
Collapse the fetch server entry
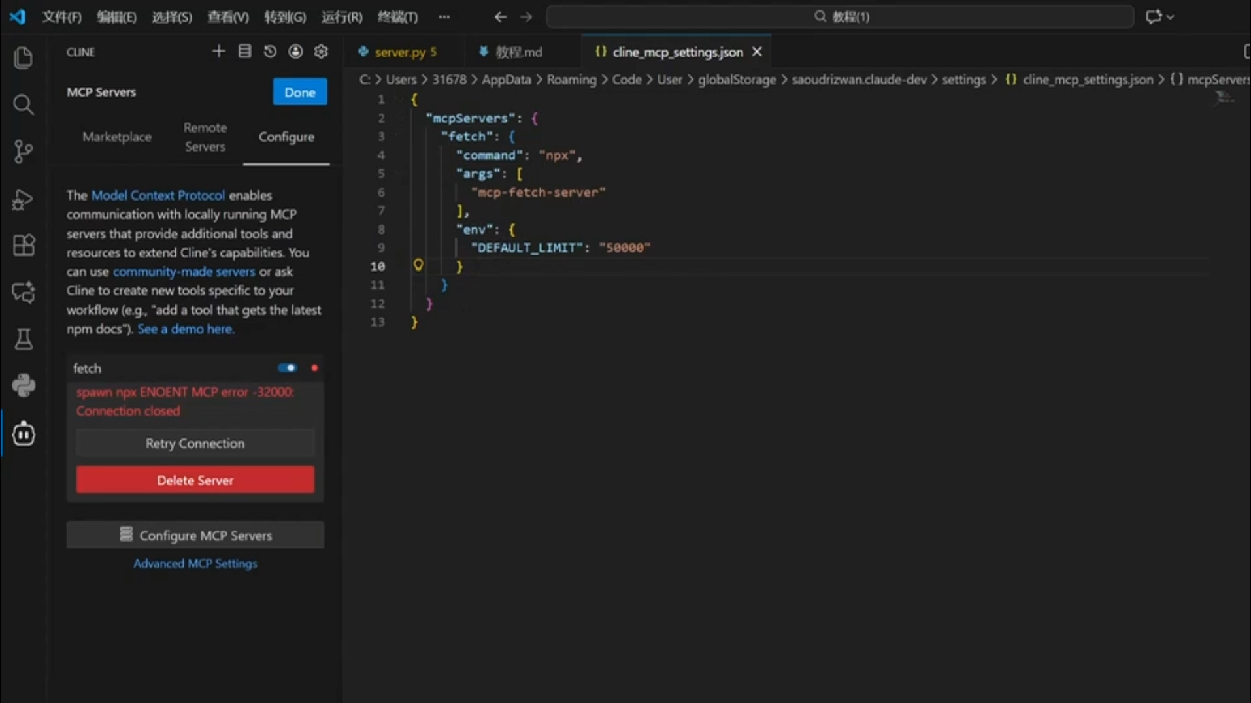click(x=87, y=368)
